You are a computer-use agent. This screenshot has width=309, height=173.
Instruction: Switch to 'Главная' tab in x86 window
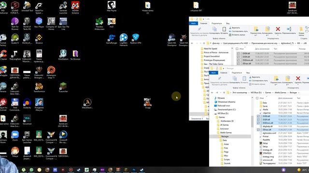[204, 24]
